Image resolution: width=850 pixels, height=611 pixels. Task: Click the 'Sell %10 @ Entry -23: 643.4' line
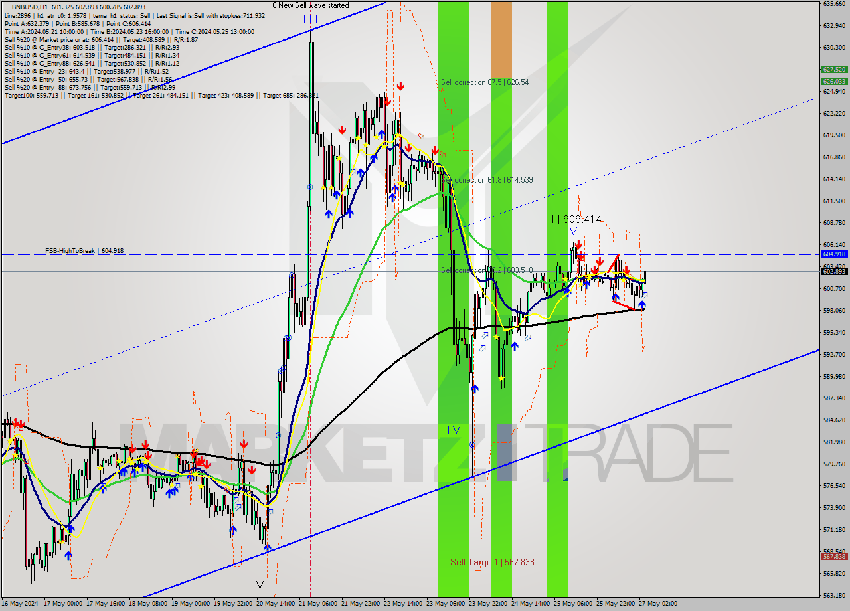(x=86, y=72)
